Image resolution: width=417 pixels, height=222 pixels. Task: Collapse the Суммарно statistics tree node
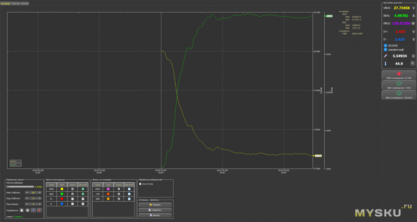coord(337,31)
